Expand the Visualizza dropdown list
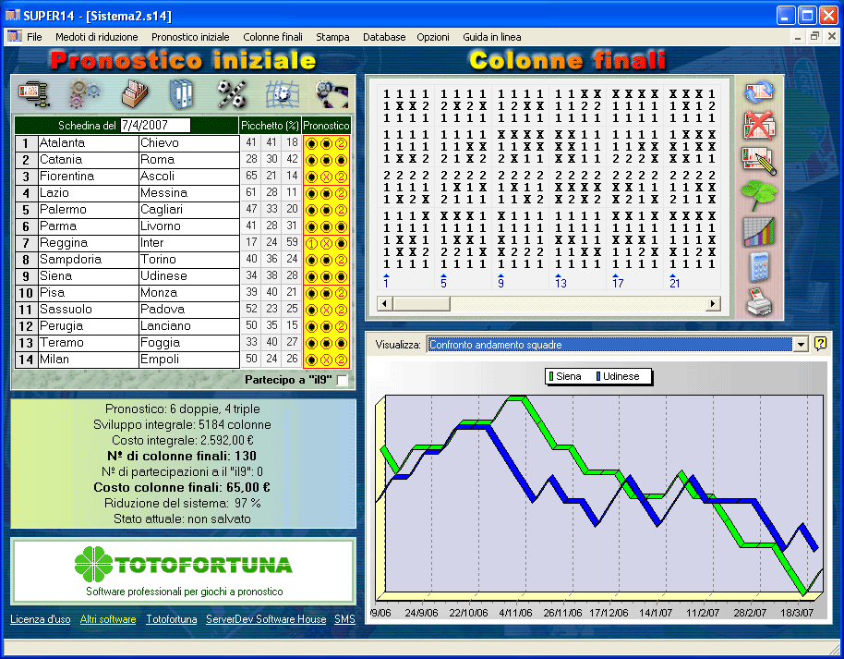The image size is (844, 659). click(x=800, y=345)
